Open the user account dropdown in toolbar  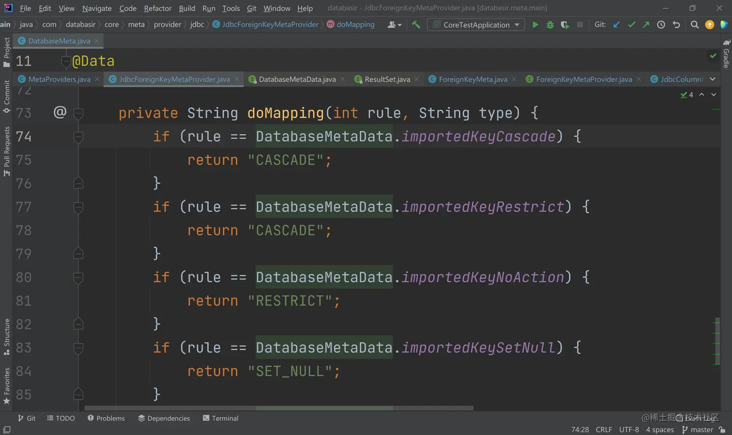coord(395,25)
